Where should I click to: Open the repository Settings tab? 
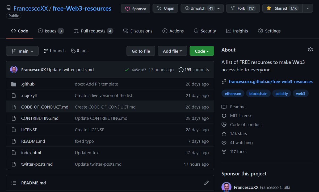click(x=269, y=31)
